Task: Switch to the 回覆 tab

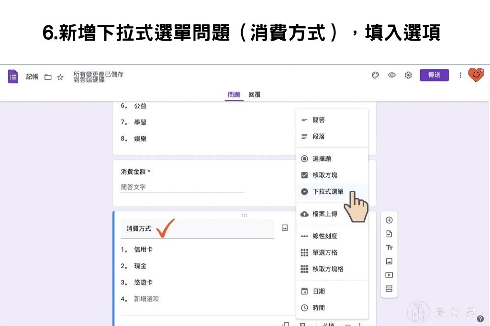Action: click(x=254, y=95)
